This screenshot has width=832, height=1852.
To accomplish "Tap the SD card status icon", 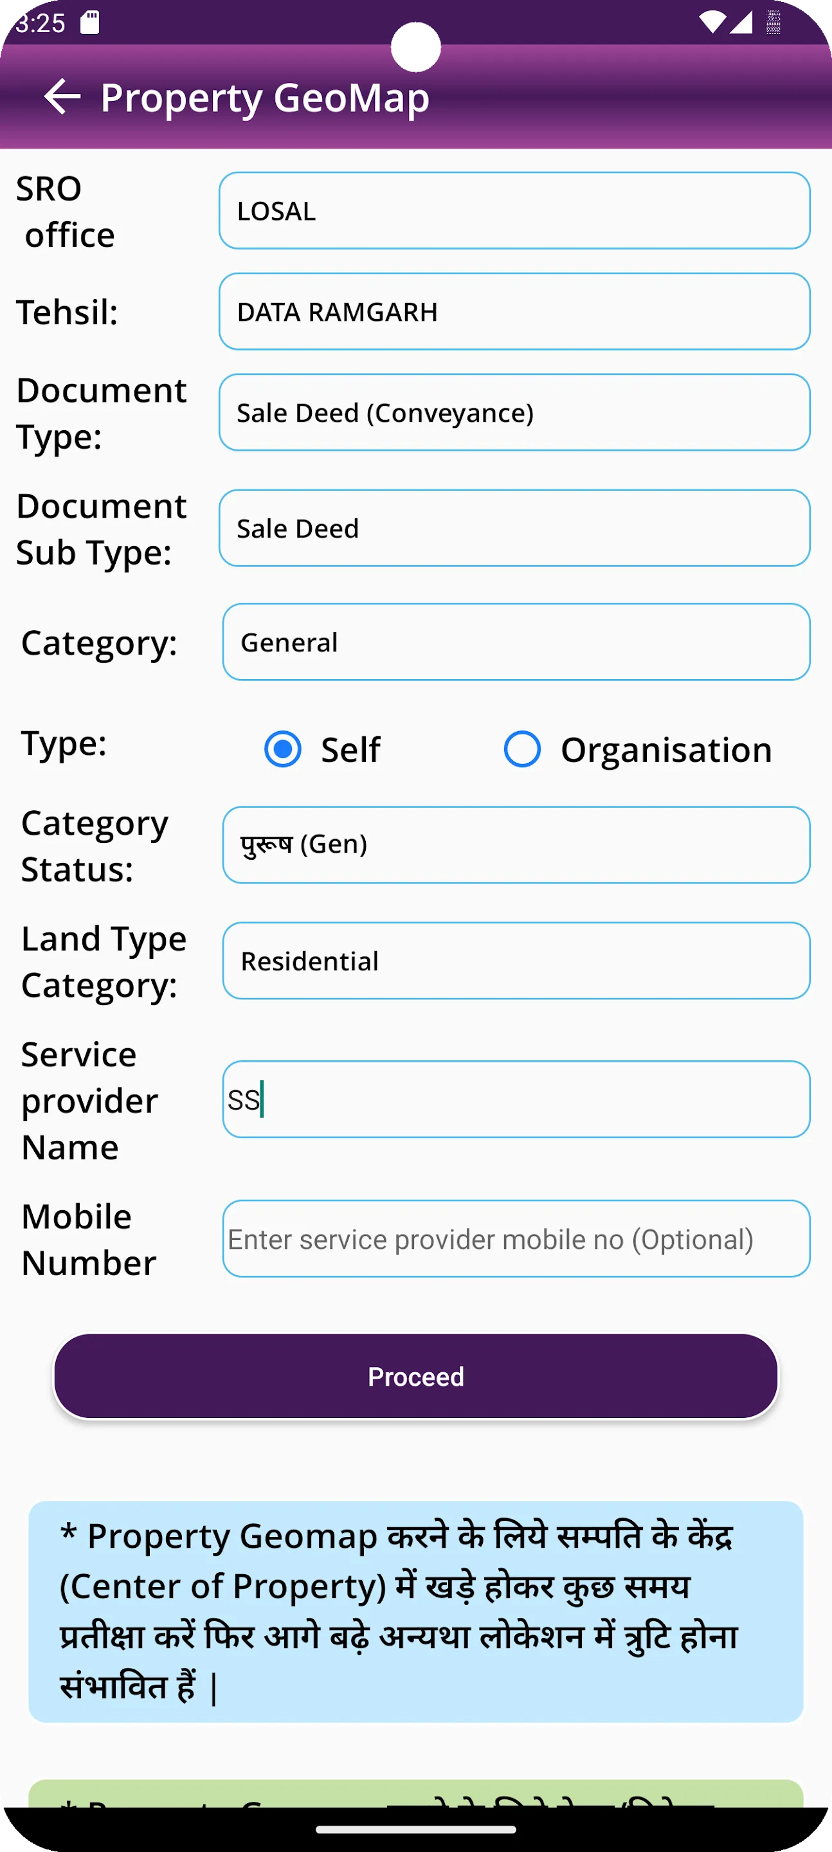I will click(89, 23).
